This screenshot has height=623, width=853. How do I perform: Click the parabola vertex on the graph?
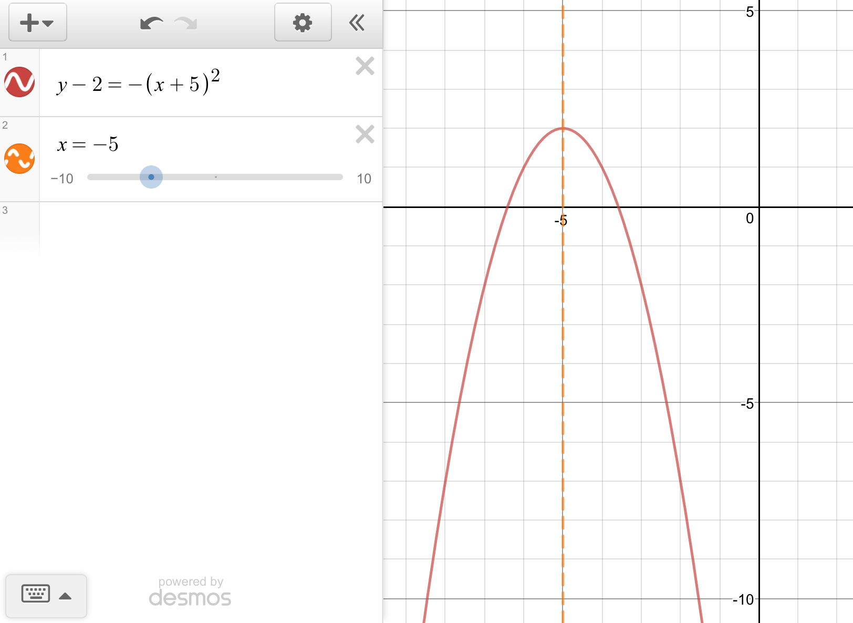pos(563,128)
